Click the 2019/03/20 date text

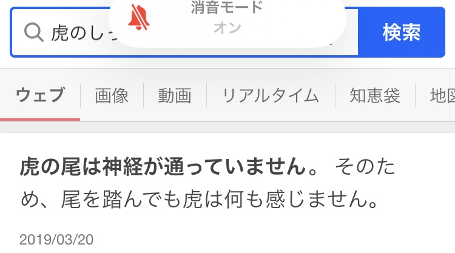point(56,240)
